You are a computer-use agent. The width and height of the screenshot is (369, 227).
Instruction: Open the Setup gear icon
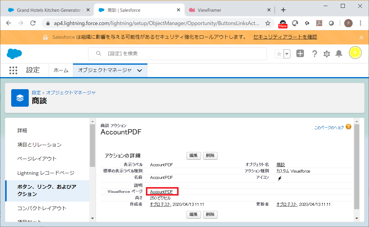327,54
